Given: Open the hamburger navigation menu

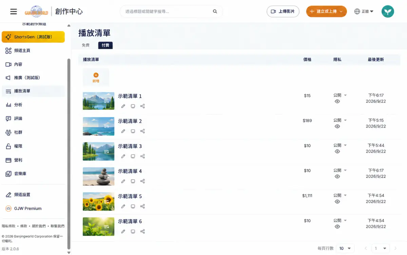Looking at the screenshot, I should [x=14, y=12].
